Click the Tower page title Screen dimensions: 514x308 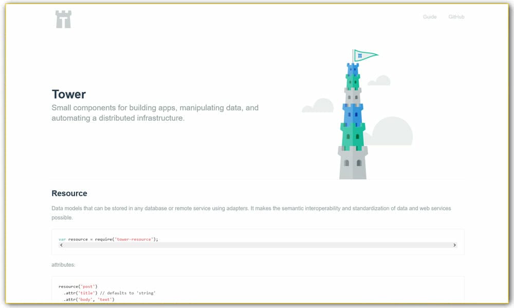click(68, 94)
